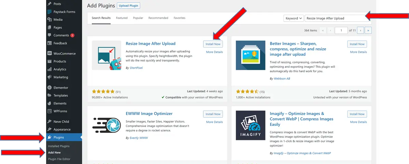Click the Feedback icon in sidebar
The image size is (409, 164).
pos(49,43)
